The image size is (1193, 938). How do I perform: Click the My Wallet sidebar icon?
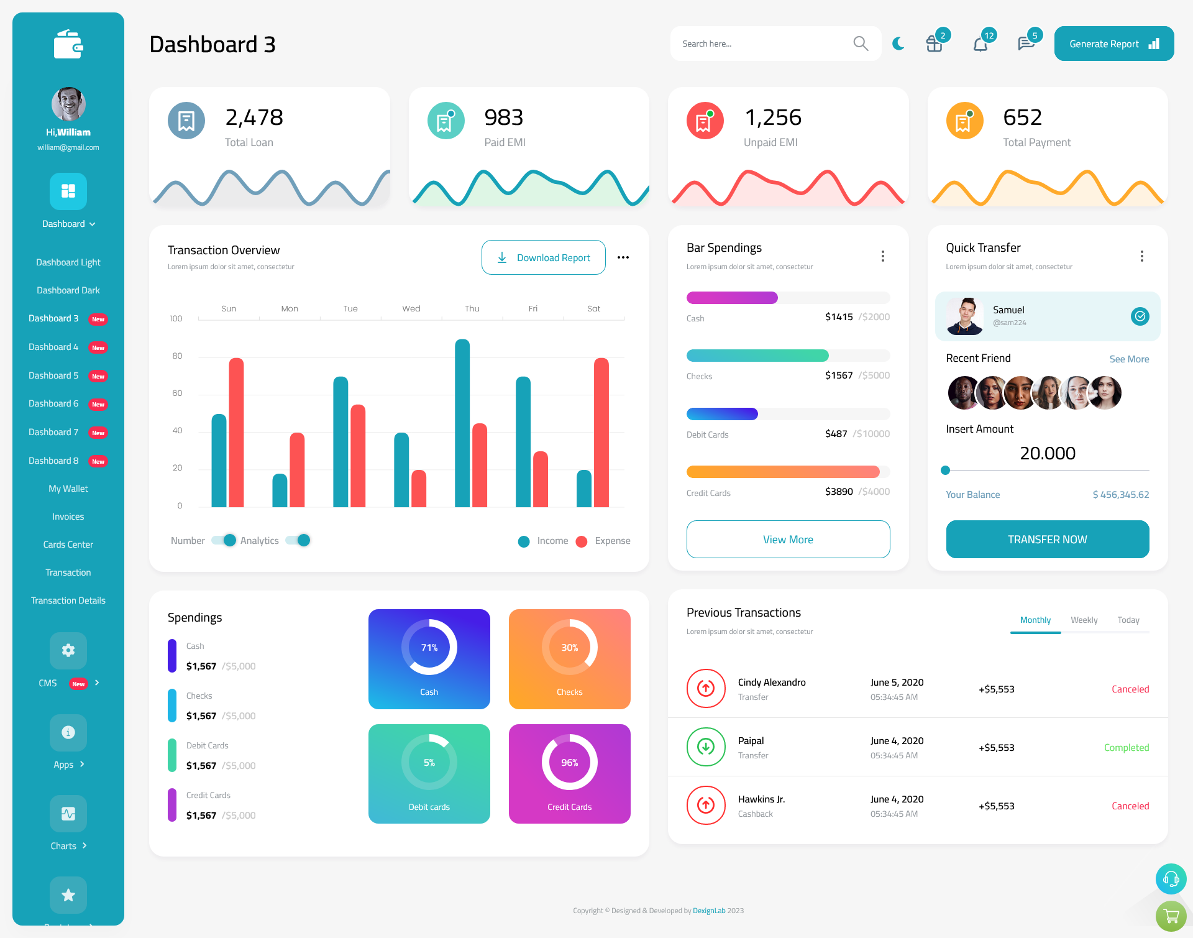[67, 487]
